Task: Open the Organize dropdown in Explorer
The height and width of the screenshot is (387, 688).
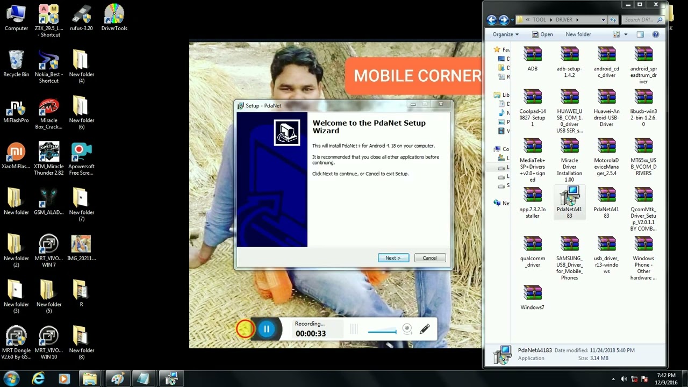Action: click(x=505, y=34)
